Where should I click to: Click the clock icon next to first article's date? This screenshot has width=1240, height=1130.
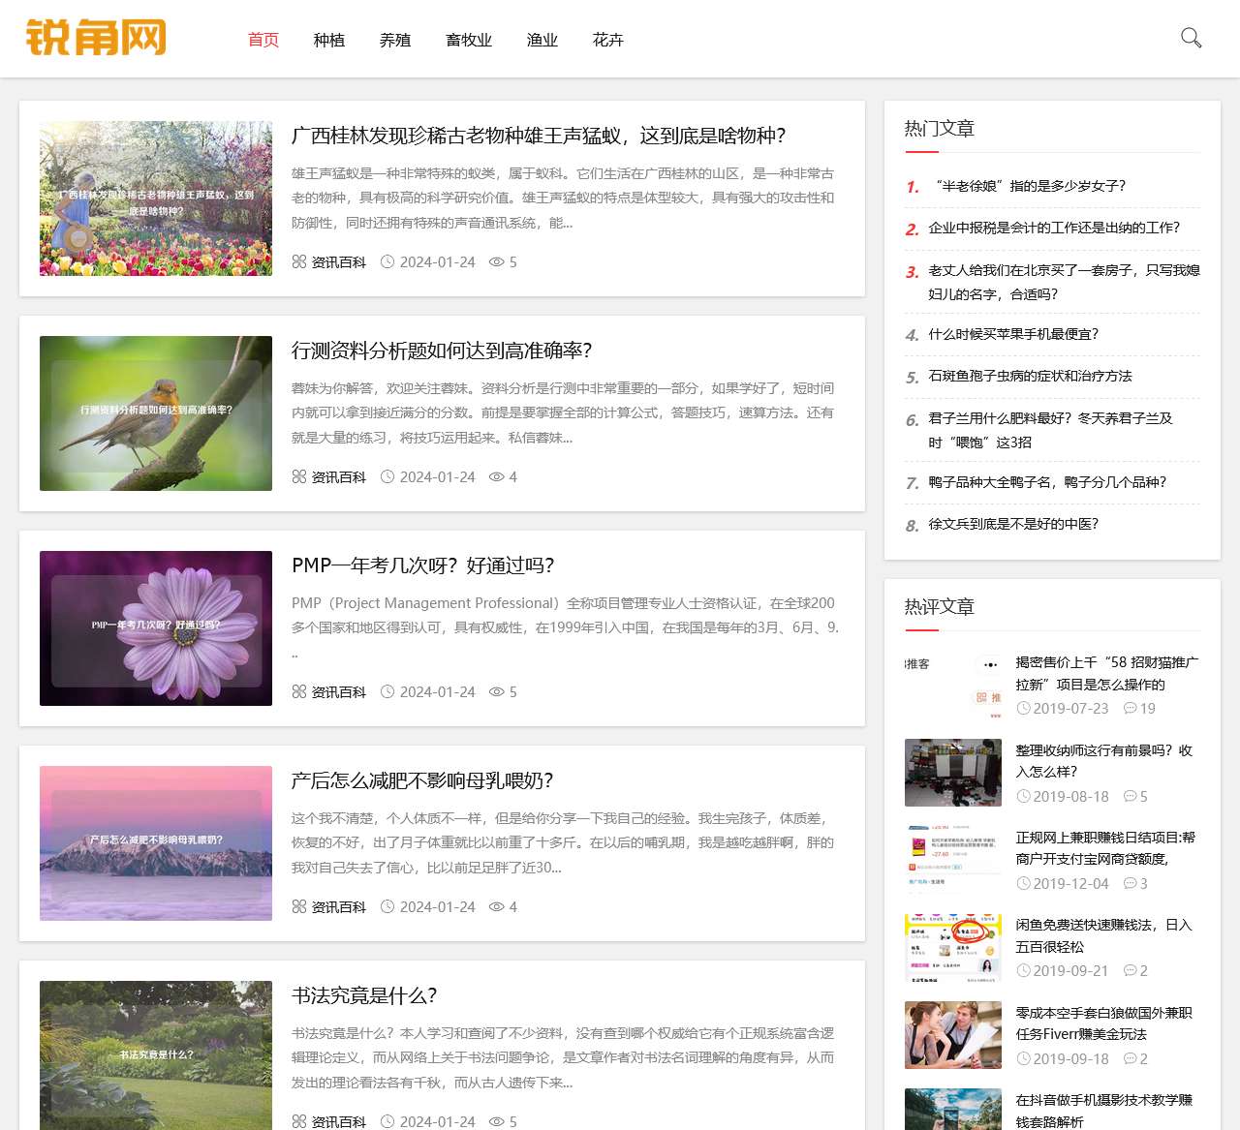coord(387,261)
